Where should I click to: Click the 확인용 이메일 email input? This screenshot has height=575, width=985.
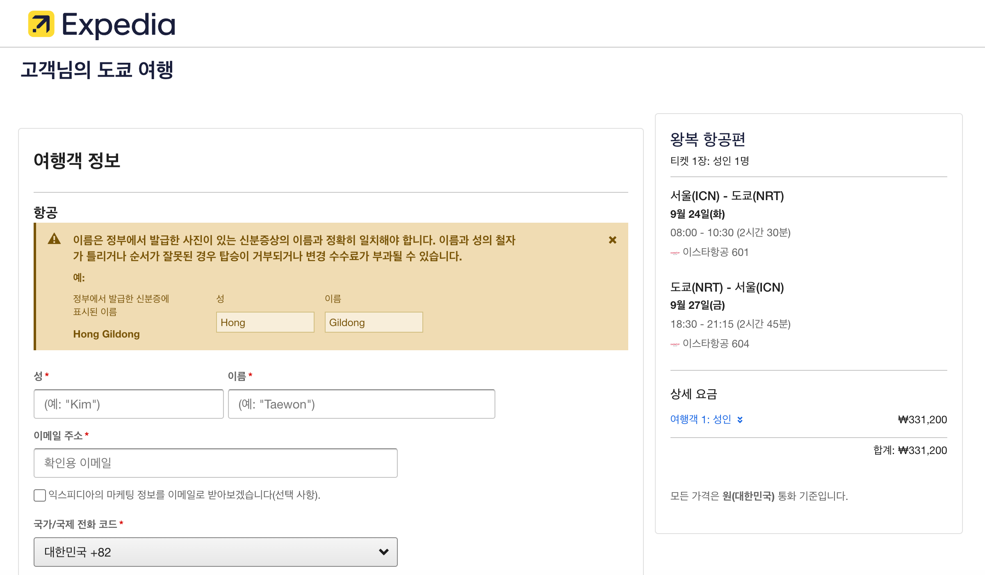[215, 463]
